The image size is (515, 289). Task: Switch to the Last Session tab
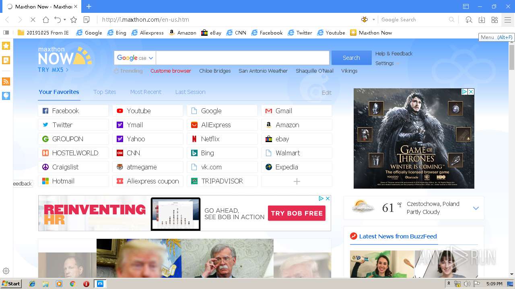[x=190, y=92]
